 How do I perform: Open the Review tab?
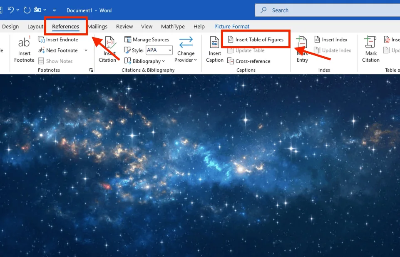click(x=124, y=27)
